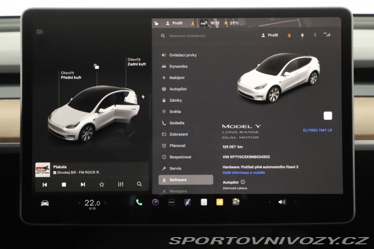Open Další informace o vozidle link

244,173
